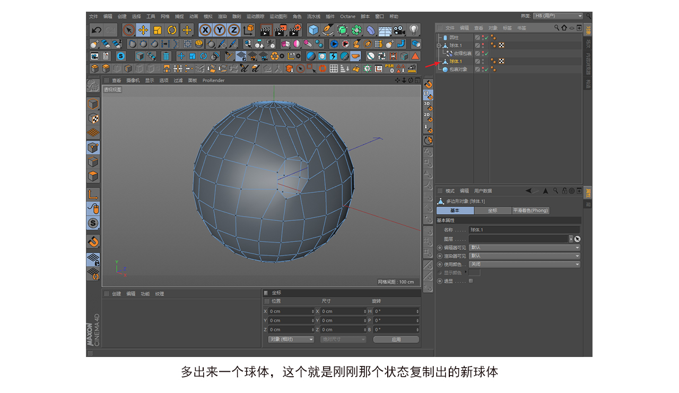Click the 显示颜色 color swatch
Screen dimensions: 679x393
474,273
